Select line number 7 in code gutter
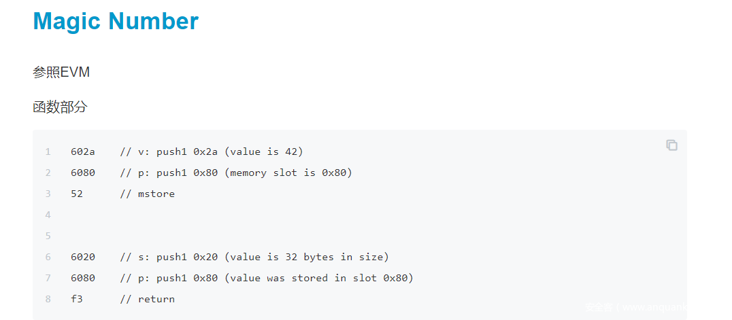 pos(48,278)
